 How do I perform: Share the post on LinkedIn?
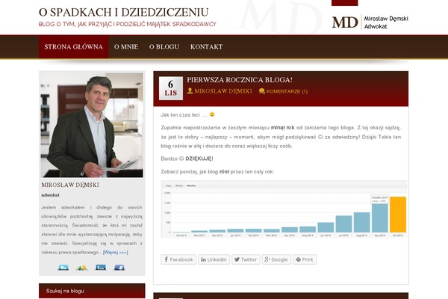pos(214,259)
